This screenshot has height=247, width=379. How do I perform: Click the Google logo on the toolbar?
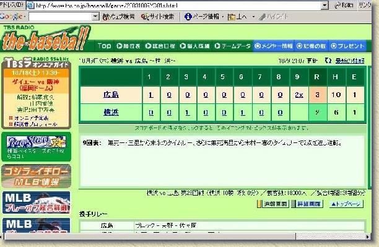pos(11,17)
